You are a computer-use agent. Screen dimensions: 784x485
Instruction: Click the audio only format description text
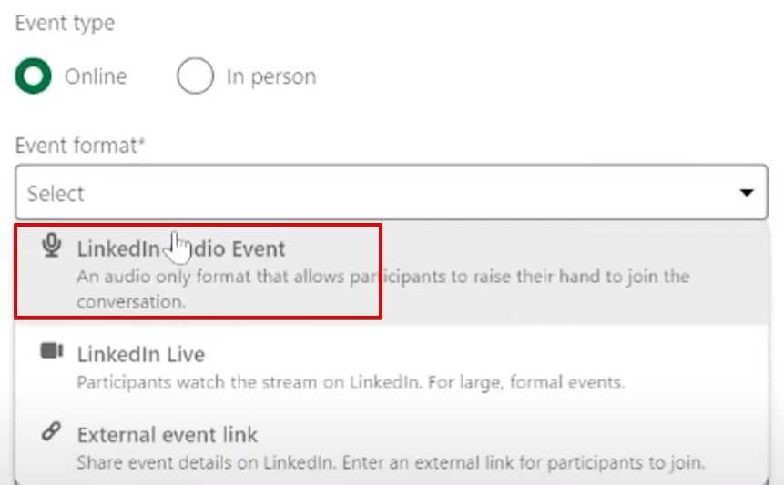click(382, 276)
